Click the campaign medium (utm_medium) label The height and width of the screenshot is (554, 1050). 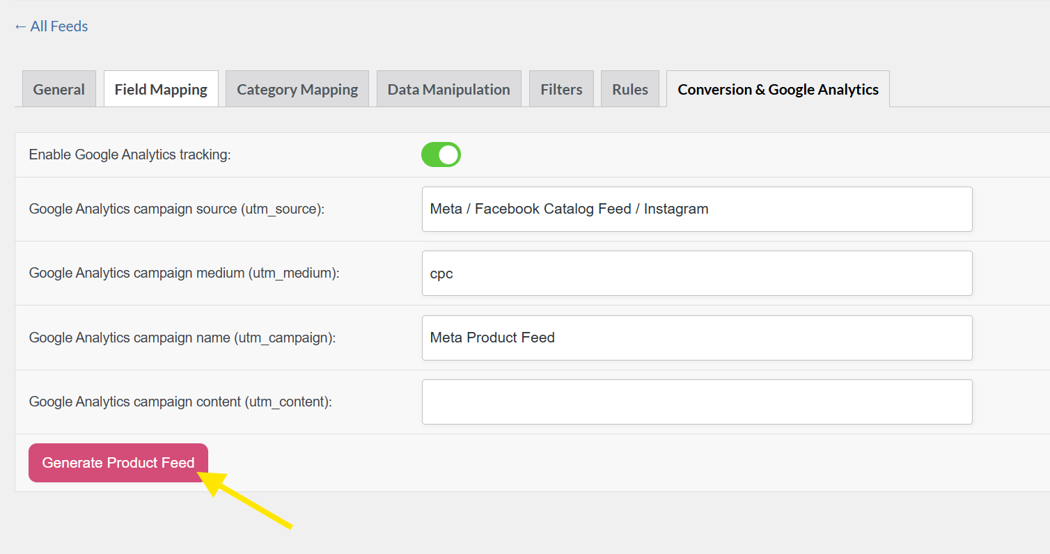(x=184, y=274)
